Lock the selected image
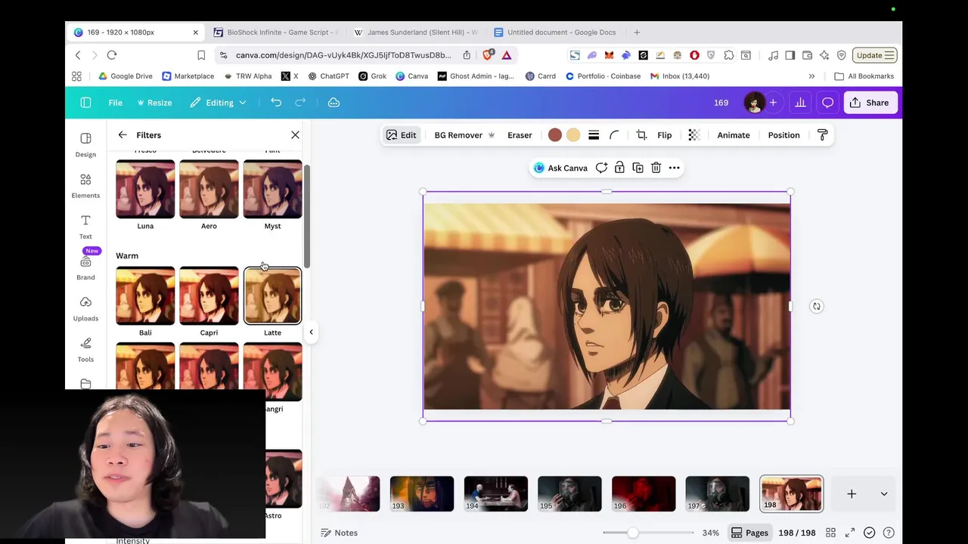968x544 pixels. click(x=619, y=168)
